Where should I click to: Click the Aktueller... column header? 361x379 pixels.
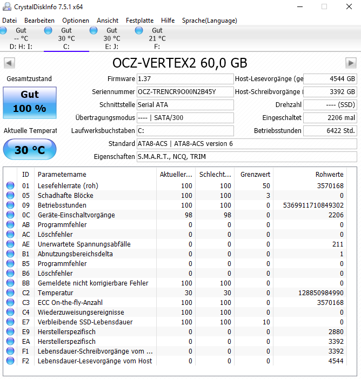(x=176, y=174)
